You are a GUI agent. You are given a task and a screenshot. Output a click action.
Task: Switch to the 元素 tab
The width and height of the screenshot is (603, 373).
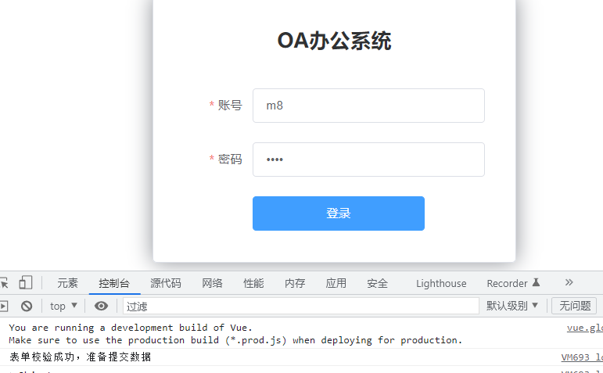pos(68,283)
